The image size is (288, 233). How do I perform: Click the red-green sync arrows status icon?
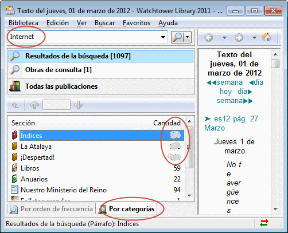click(264, 223)
